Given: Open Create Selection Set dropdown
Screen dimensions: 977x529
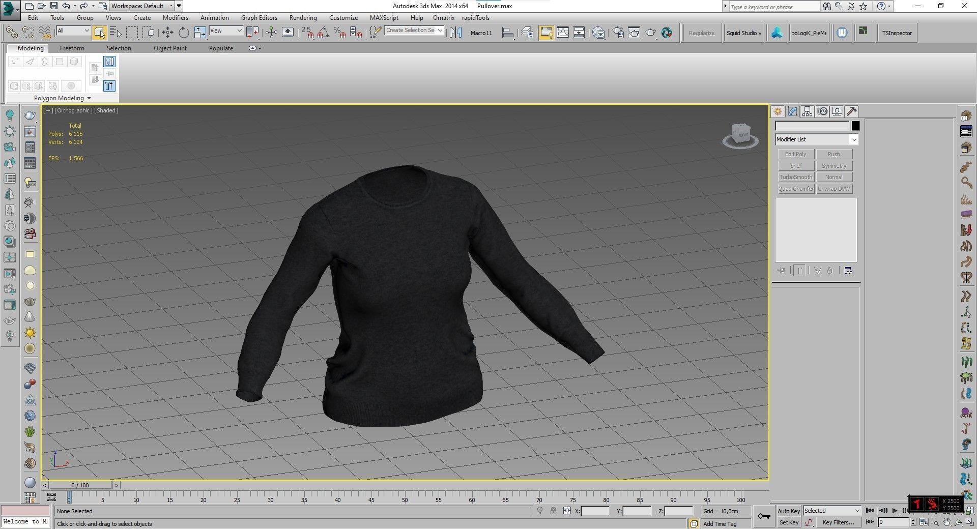Looking at the screenshot, I should click(414, 31).
